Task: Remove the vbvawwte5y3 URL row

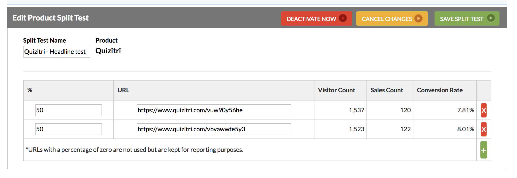Action: 483,129
